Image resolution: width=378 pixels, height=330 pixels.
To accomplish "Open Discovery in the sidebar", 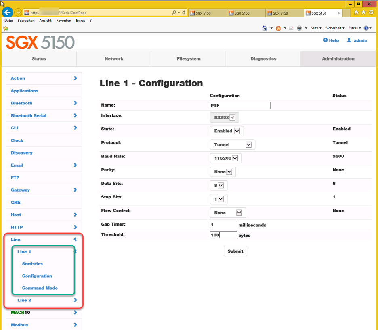I will pyautogui.click(x=22, y=153).
